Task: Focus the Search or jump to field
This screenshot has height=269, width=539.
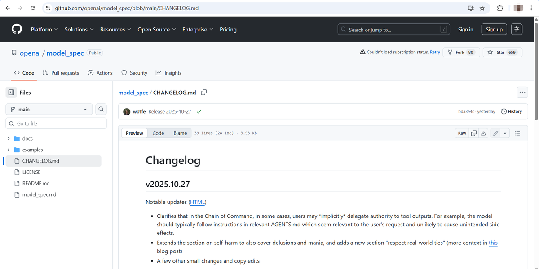Action: (394, 29)
